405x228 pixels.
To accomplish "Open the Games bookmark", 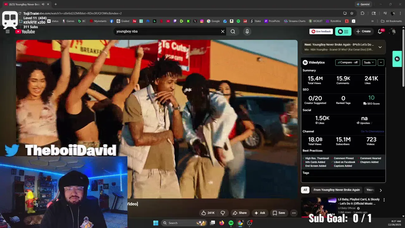I will point(68,21).
